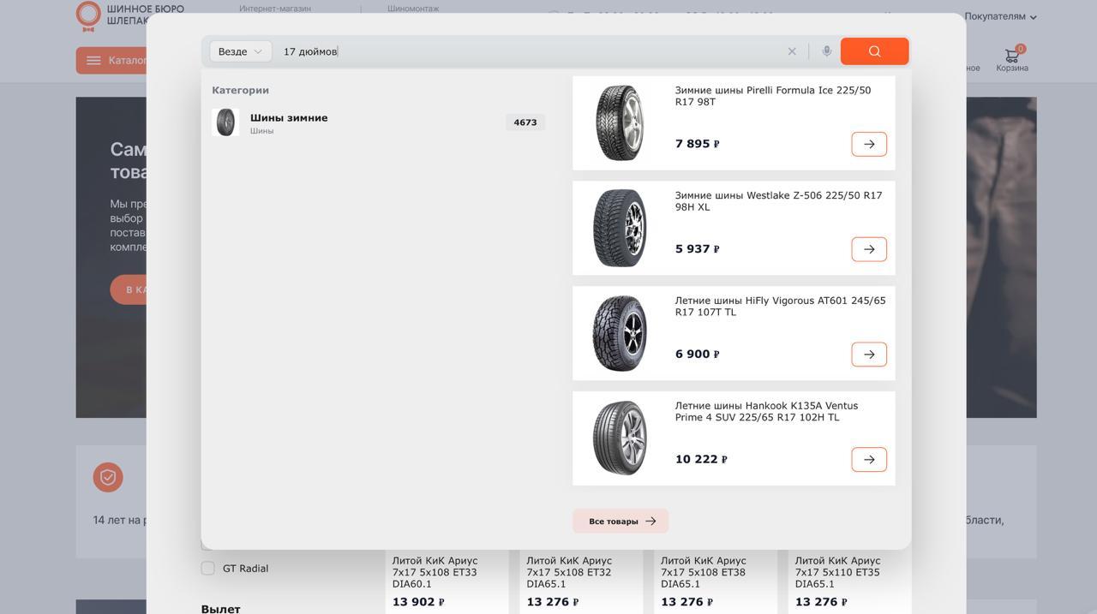Click the 6 900 ₽ price
The width and height of the screenshot is (1097, 614).
point(697,355)
